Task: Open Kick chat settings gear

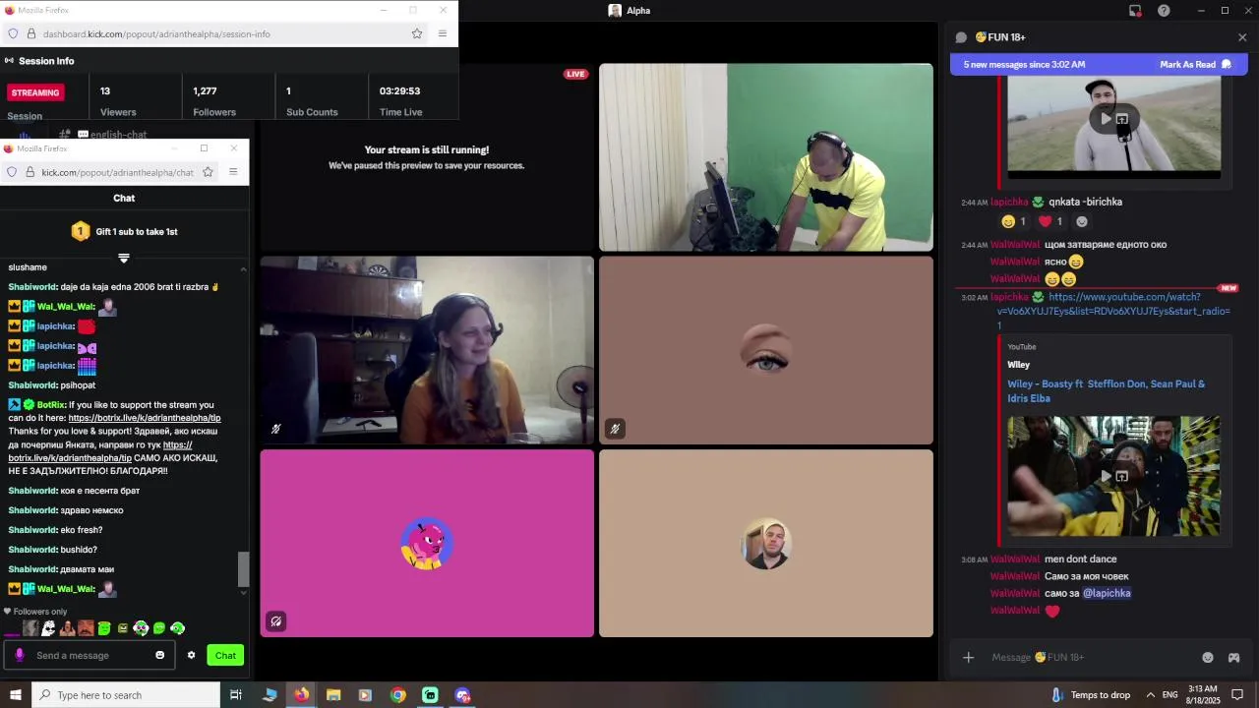Action: [192, 655]
